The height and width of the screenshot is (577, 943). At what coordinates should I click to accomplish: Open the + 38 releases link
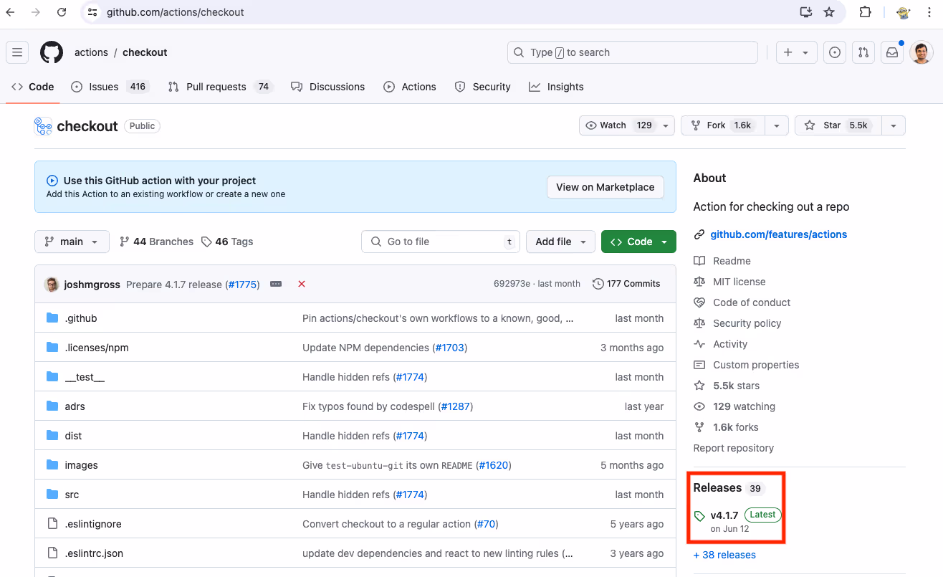pos(724,555)
